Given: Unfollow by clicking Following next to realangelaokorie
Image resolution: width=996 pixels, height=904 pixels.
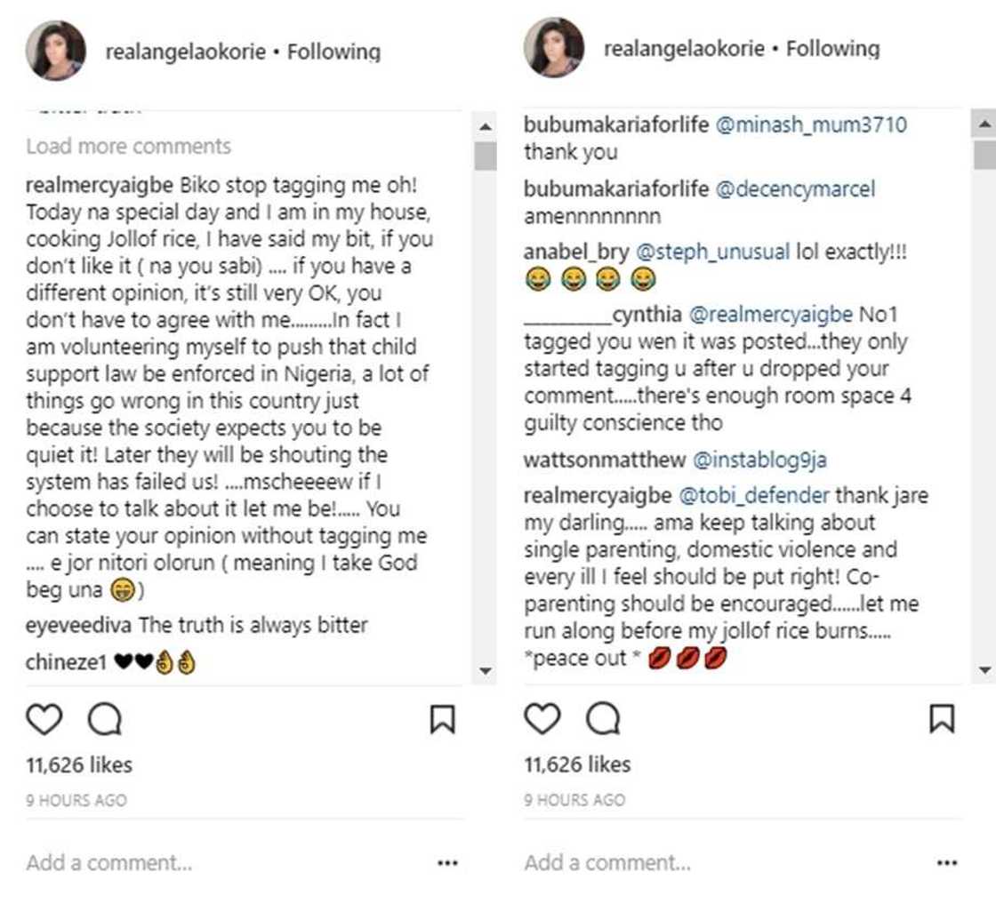Looking at the screenshot, I should [333, 52].
